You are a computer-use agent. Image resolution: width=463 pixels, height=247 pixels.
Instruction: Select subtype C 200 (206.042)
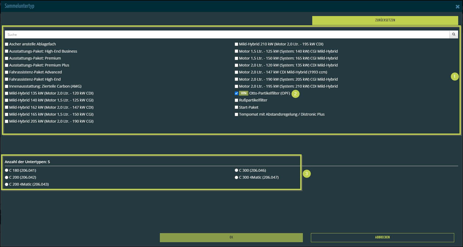7,177
